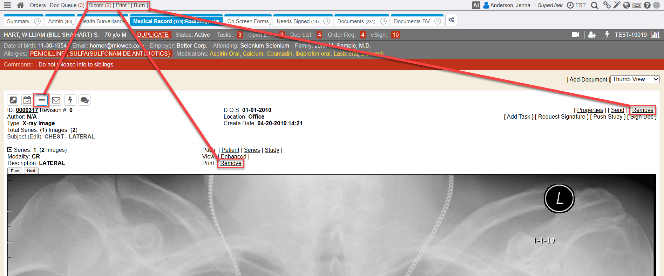Open the bar chart icon beside TEST-10019
664x276 pixels.
click(655, 35)
